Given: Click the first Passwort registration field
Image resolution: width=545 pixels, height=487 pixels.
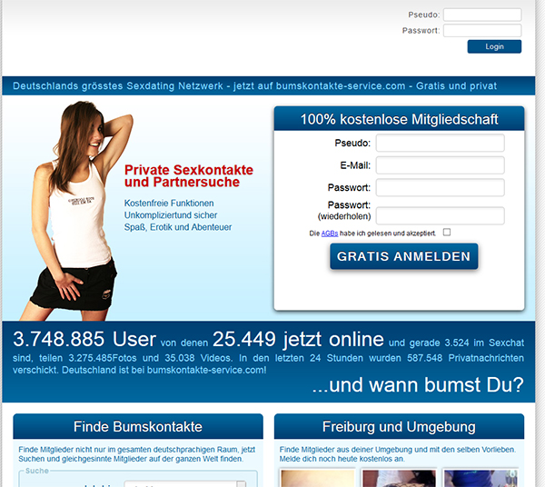Looking at the screenshot, I should pos(440,187).
